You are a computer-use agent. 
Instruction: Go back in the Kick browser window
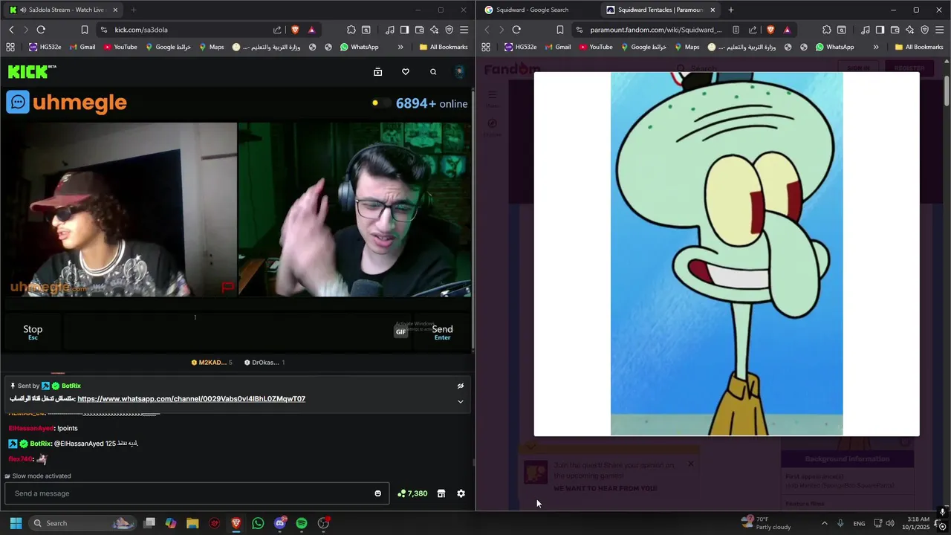11,30
